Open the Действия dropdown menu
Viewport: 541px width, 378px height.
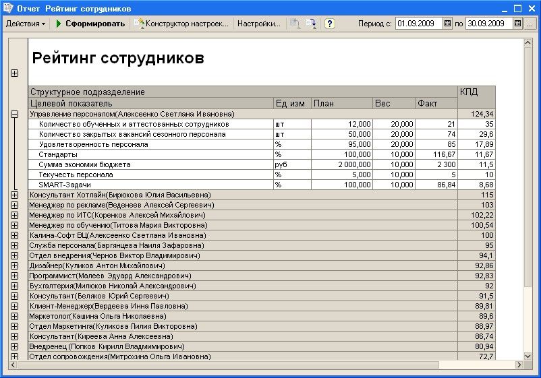point(26,24)
